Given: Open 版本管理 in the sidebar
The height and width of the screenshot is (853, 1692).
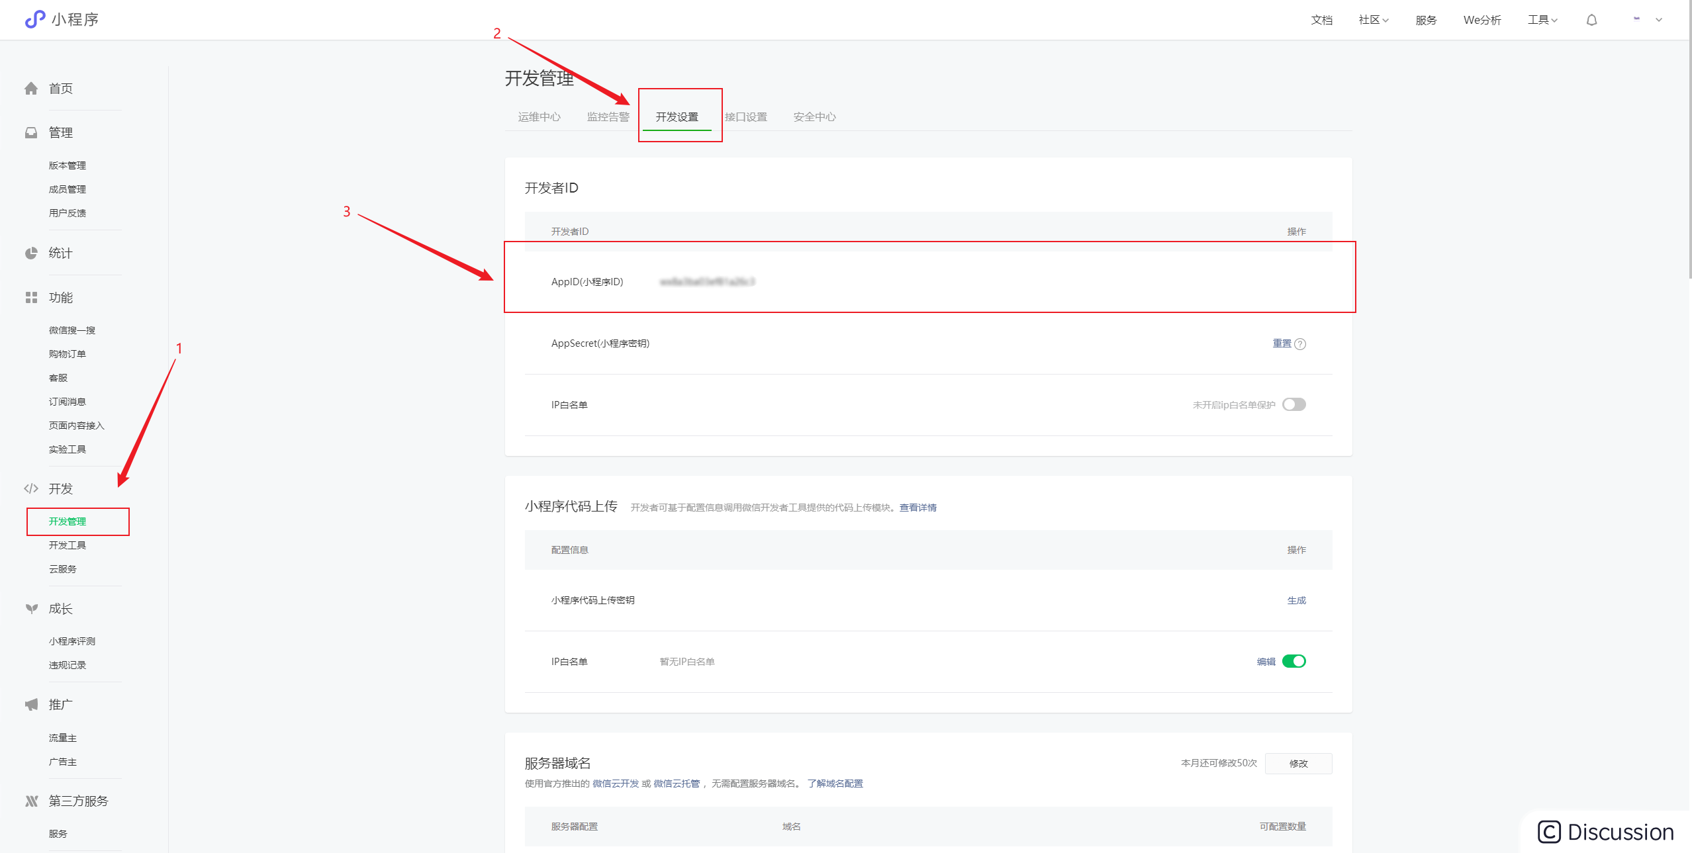Looking at the screenshot, I should click(x=68, y=165).
